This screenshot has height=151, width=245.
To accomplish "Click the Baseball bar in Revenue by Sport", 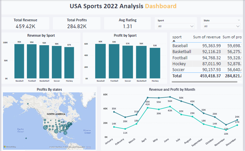I will tap(19, 61).
